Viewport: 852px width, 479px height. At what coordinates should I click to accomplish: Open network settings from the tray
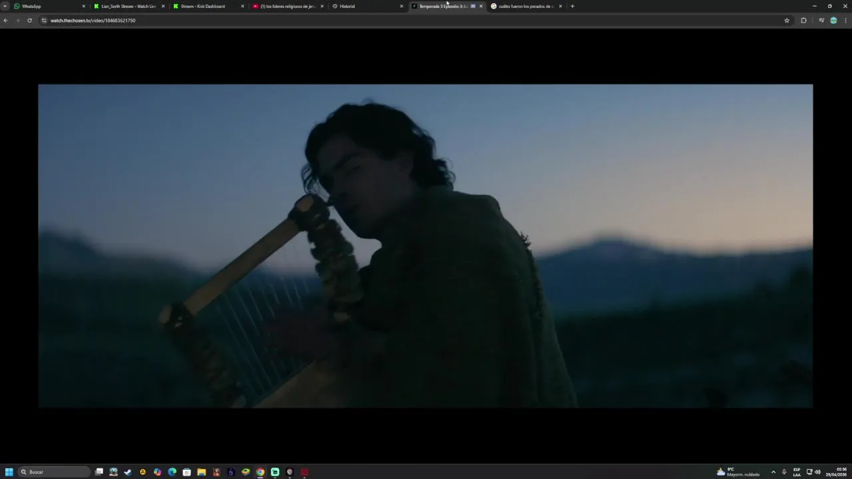point(809,472)
